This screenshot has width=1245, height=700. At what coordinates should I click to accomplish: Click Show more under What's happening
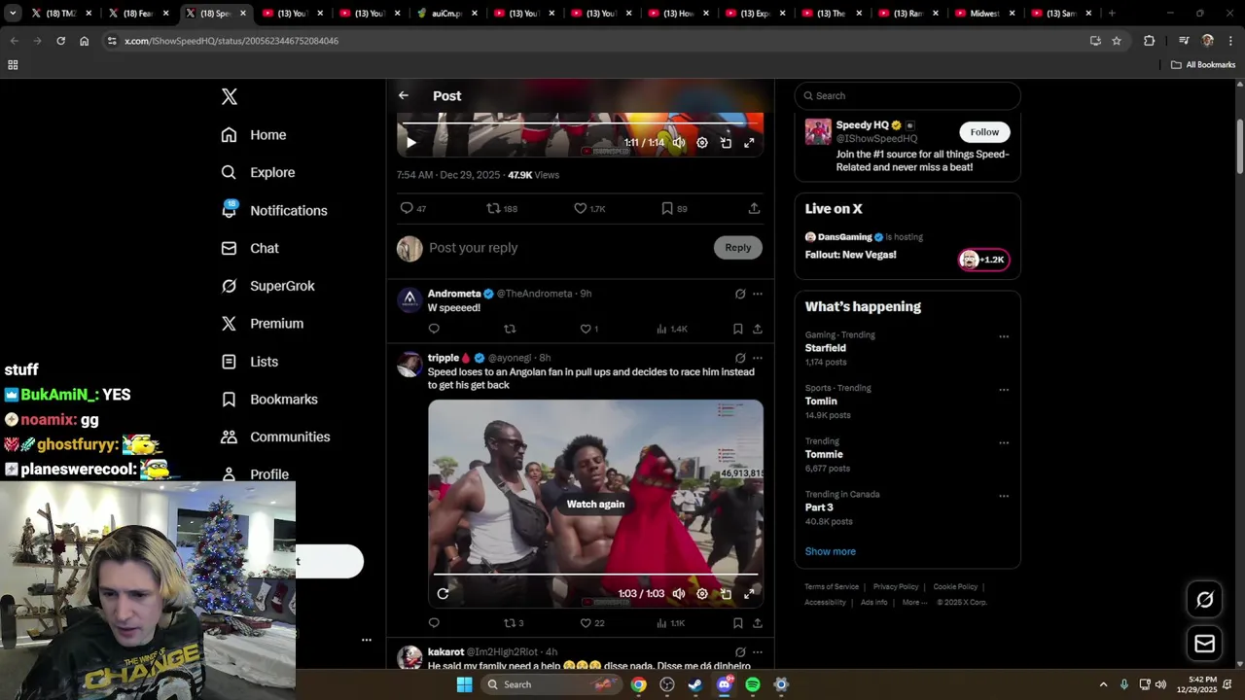pos(830,551)
